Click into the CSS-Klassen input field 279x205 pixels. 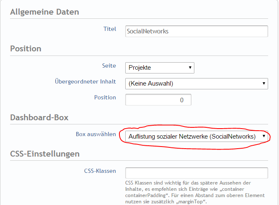[x=196, y=173]
